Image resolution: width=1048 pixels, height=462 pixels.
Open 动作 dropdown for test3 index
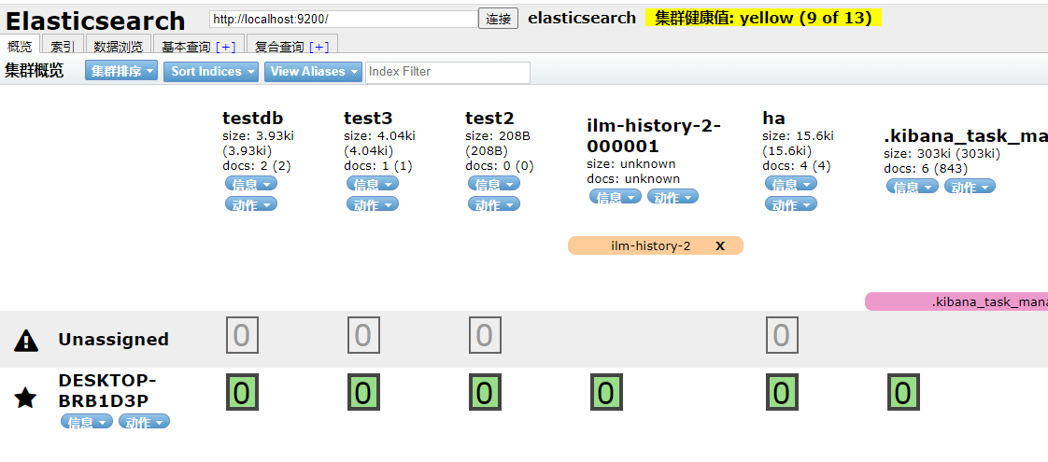373,203
